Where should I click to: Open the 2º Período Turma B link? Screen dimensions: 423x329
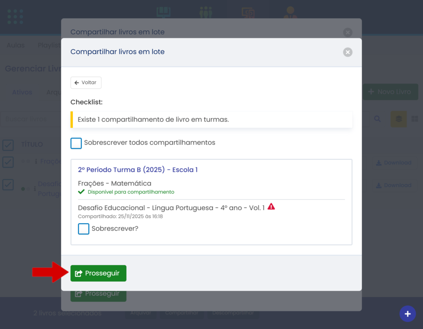138,170
